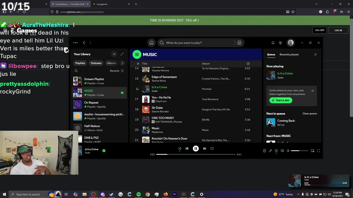353x198 pixels.
Task: Open Steam from the Windows taskbar
Action: [111, 194]
